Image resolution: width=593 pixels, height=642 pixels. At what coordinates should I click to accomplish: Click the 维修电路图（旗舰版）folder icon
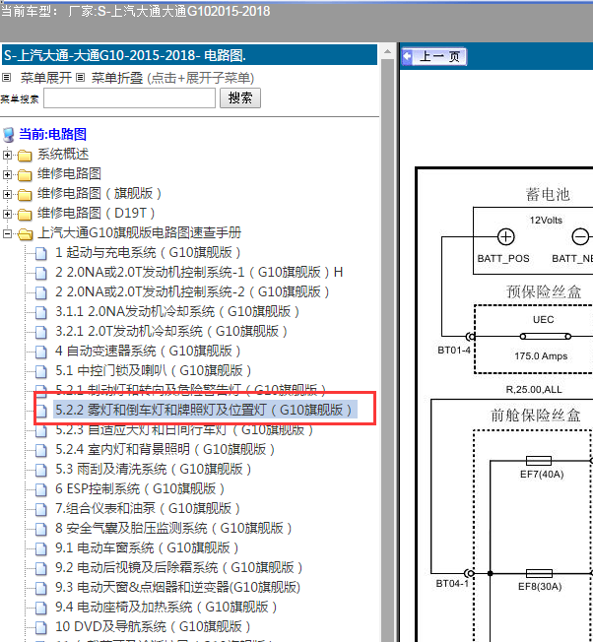click(25, 195)
